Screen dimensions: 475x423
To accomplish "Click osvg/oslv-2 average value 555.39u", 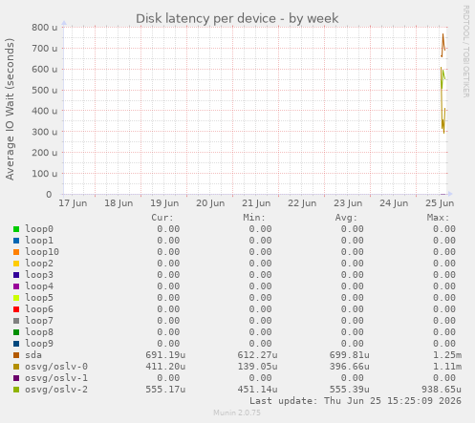I will tap(350, 390).
